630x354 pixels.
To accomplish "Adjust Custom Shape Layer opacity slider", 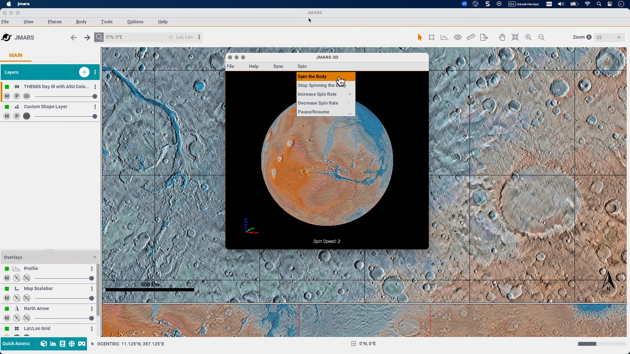I will point(66,116).
